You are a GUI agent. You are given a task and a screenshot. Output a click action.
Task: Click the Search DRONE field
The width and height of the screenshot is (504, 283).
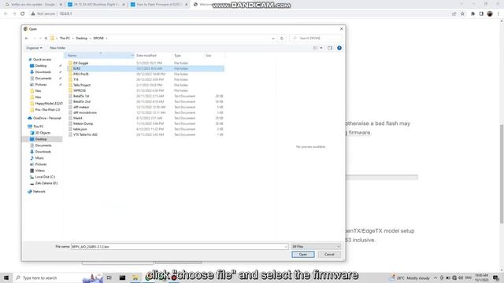(316, 39)
